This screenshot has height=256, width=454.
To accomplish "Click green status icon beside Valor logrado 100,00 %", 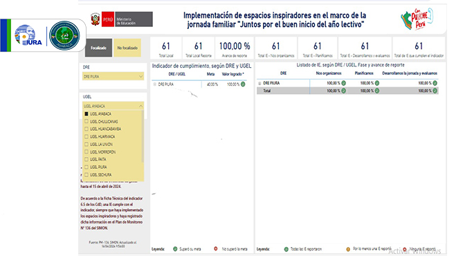I will (x=243, y=84).
